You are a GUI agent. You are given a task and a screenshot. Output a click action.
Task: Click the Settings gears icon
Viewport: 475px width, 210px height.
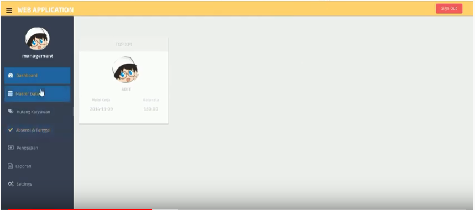coord(11,184)
